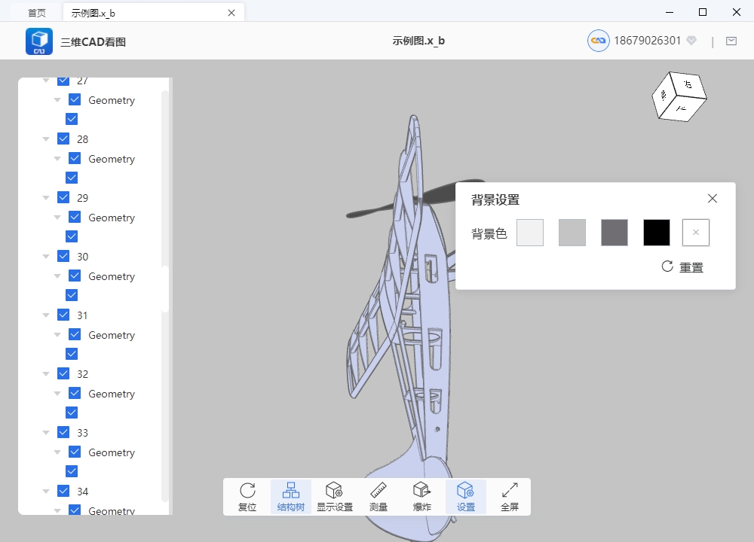Viewport: 754px width, 542px height.
Task: Open 显示设置 display settings tool
Action: (334, 497)
